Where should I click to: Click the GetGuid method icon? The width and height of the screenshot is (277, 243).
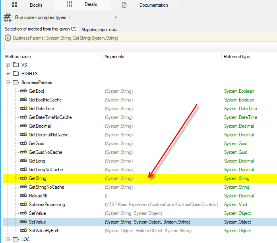pyautogui.click(x=23, y=143)
